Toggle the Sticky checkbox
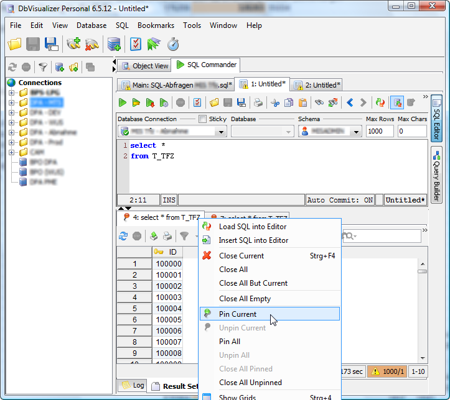 202,119
